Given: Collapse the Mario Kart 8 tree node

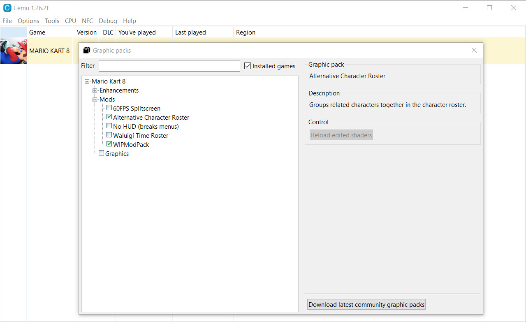Looking at the screenshot, I should pos(87,81).
